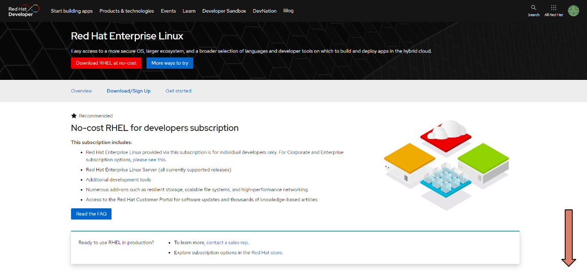Click Read the FAQ button
This screenshot has width=587, height=271.
[91, 214]
